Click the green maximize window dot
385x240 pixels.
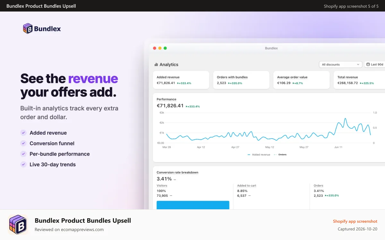click(x=165, y=48)
